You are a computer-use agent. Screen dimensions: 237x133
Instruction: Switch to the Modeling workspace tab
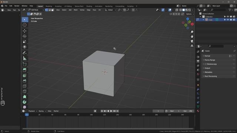point(49,6)
